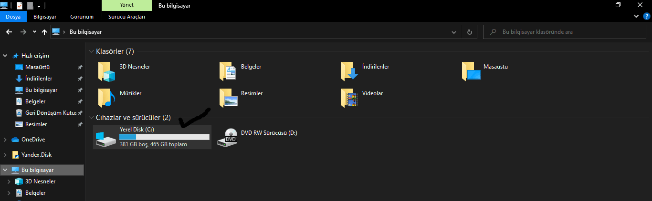
Task: Open the Videolar folder icon
Action: (x=350, y=98)
